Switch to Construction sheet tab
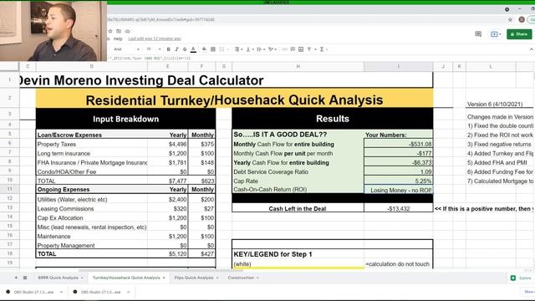This screenshot has width=535, height=301. pos(241,278)
